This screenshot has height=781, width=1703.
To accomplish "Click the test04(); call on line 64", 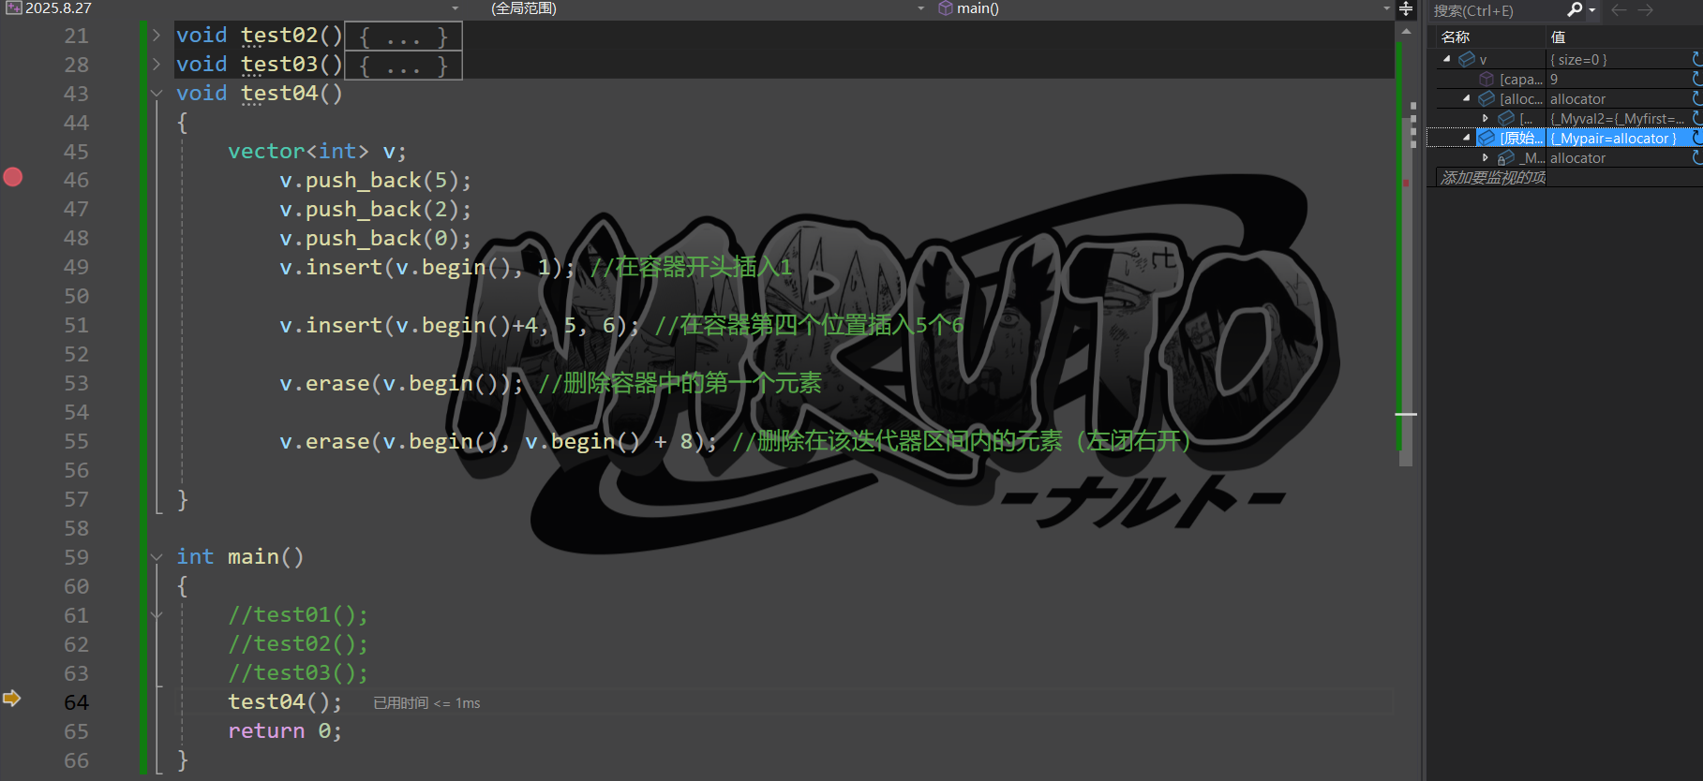I will 285,701.
